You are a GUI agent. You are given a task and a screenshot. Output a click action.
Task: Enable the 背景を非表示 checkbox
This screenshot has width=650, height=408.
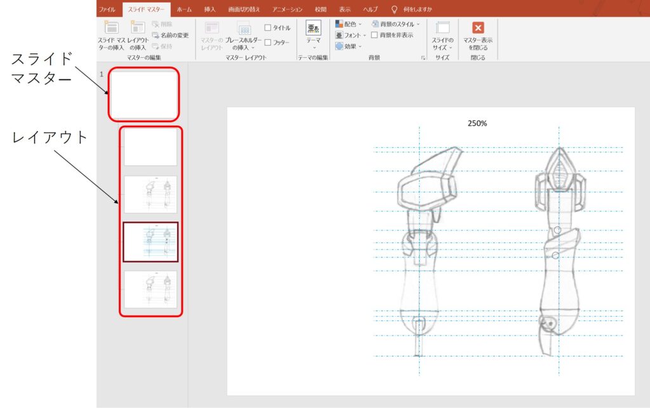pos(375,35)
